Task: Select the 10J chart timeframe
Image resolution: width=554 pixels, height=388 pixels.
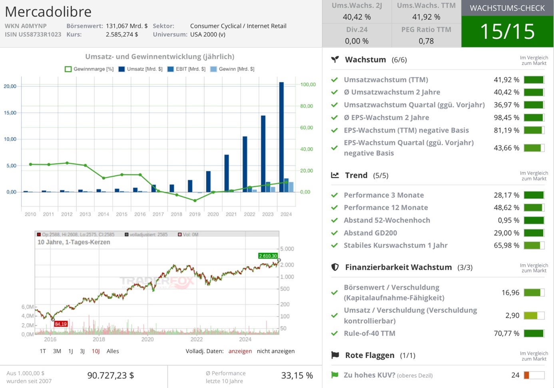Action: click(96, 351)
